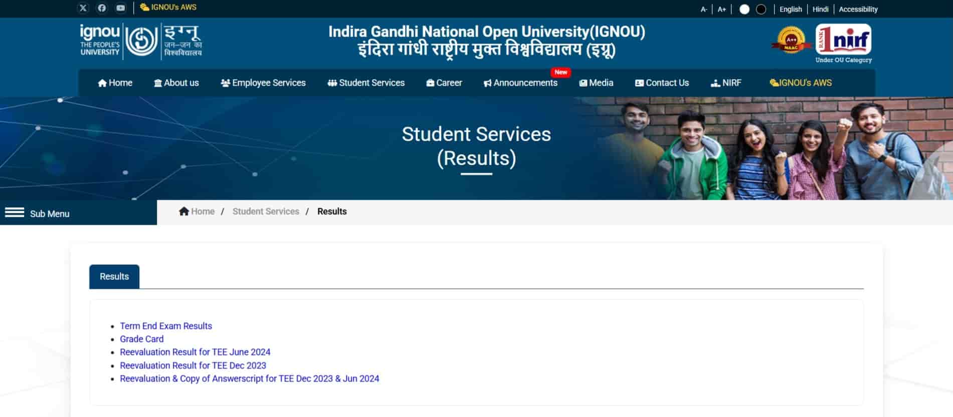Image resolution: width=953 pixels, height=417 pixels.
Task: Click the NAAC A++ badge
Action: 791,40
